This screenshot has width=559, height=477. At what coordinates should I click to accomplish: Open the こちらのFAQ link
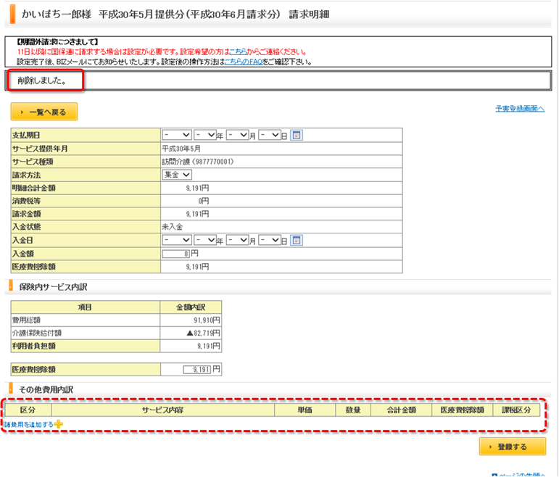tap(244, 62)
